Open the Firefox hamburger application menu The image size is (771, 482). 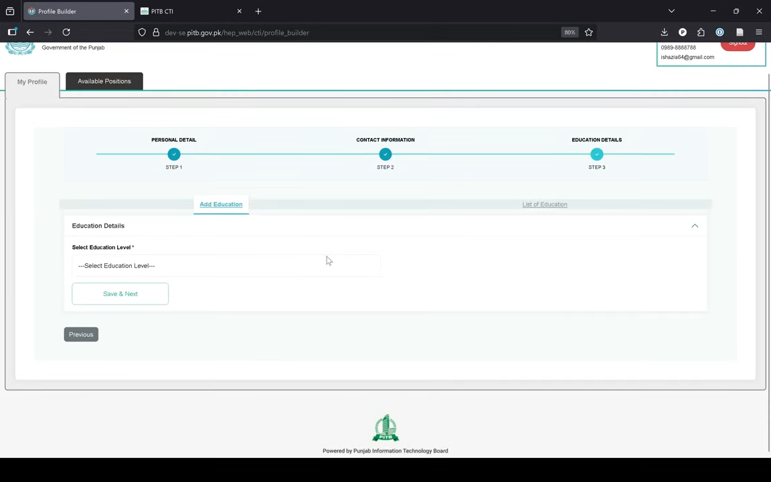(x=758, y=32)
